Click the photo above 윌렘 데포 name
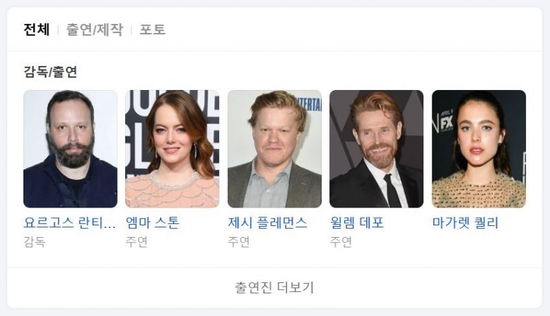Viewport: 550px width, 316px height. click(376, 149)
